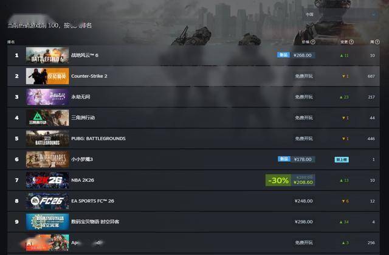389x255 pixels.
Task: Click the 免费开玩 label on Counter-Strike 2 row
Action: [x=304, y=76]
